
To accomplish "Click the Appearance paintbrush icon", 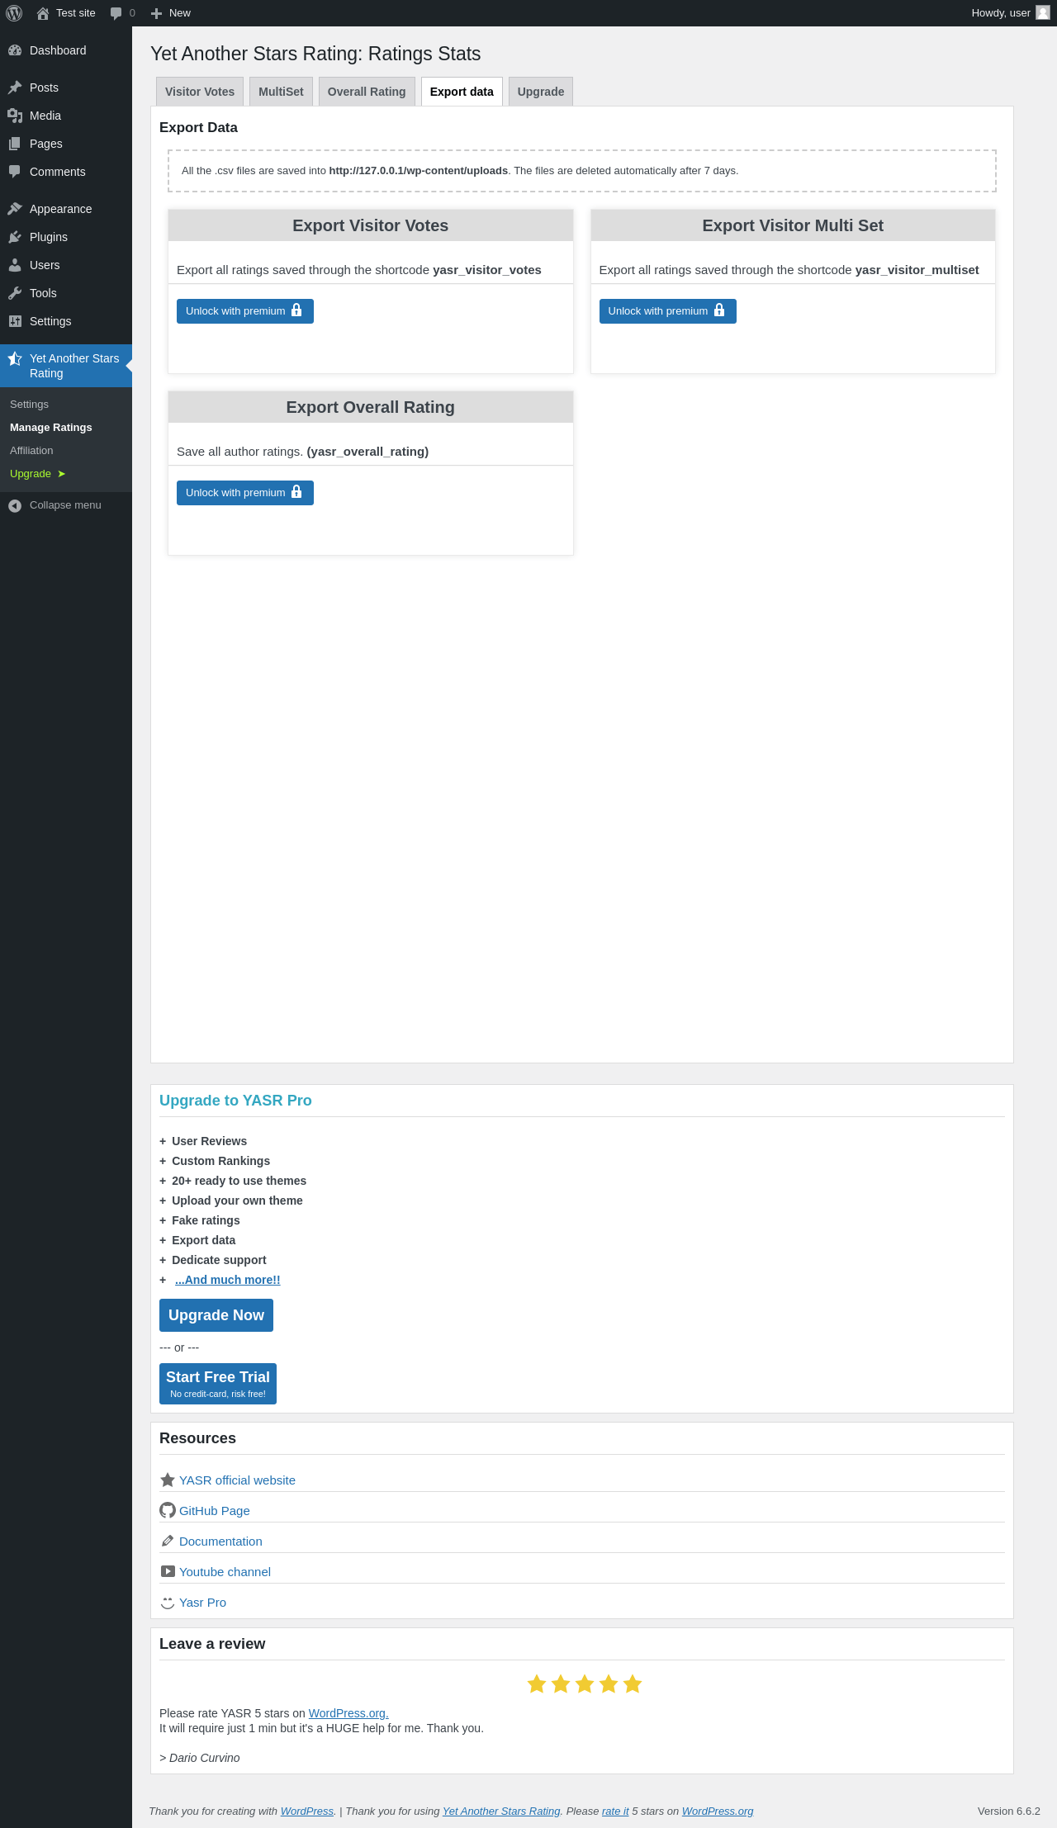I will point(15,209).
